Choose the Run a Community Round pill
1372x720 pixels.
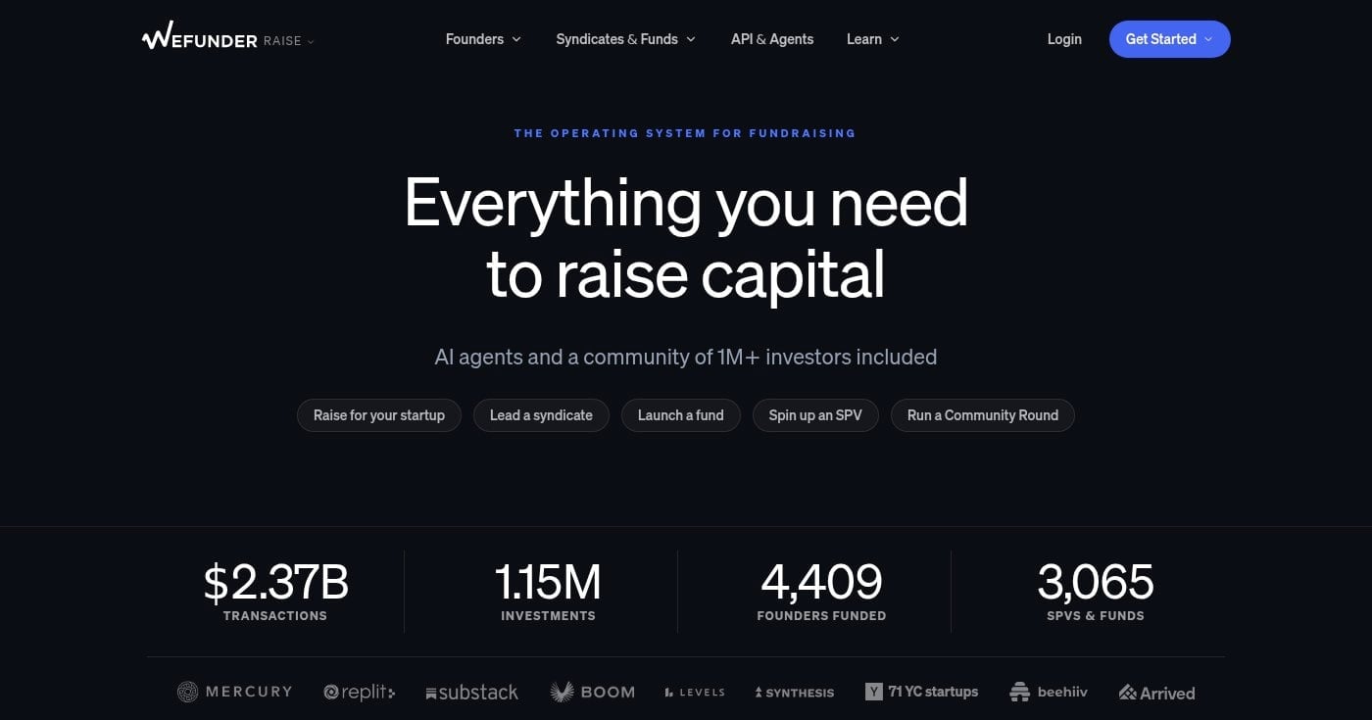pos(982,414)
